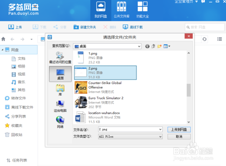Select the 1.png file

[x=105, y=58]
